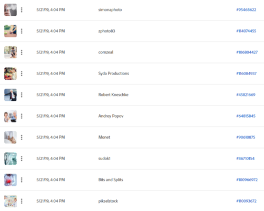264x211 pixels.
Task: Open the three-dot menu in the zphoto83 row
Action: [x=22, y=31]
